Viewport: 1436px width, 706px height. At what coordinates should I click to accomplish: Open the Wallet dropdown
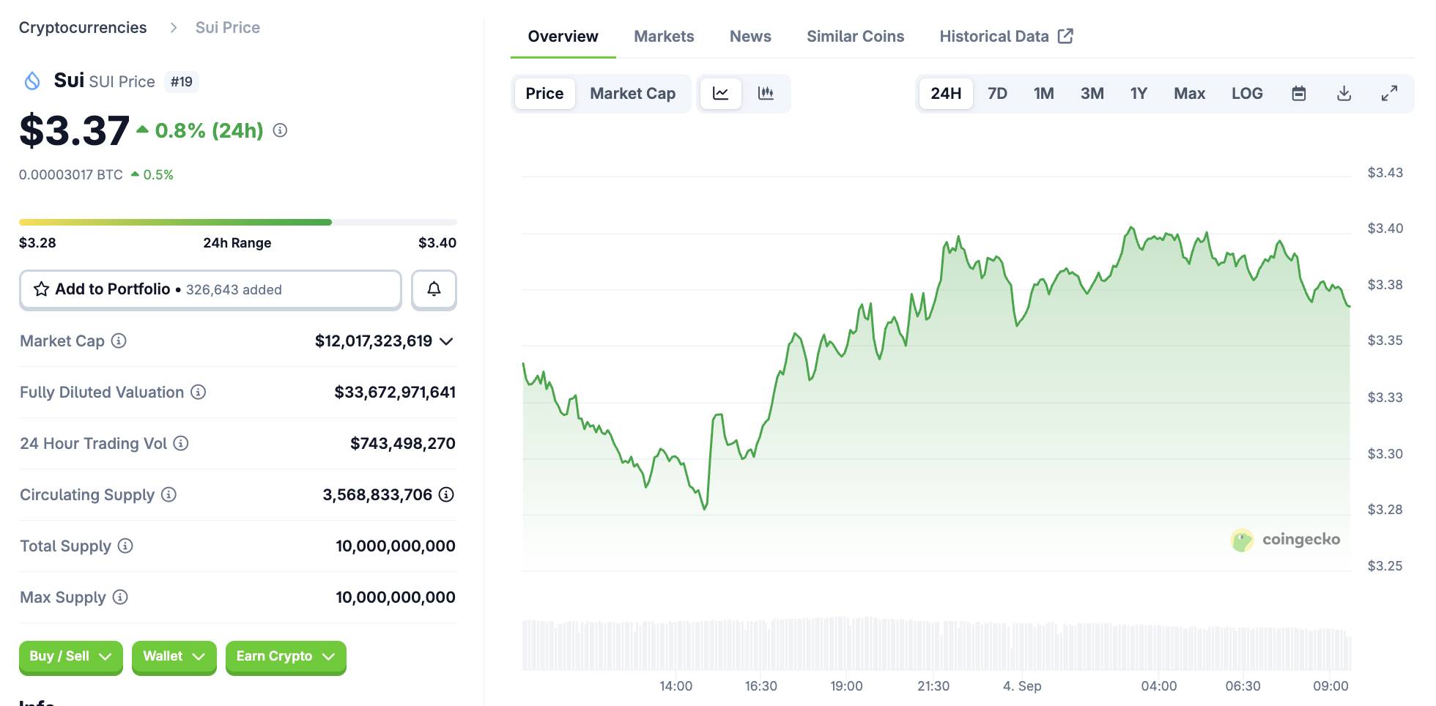(174, 656)
